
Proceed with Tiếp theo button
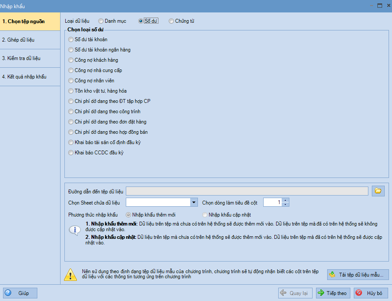pos(333,293)
